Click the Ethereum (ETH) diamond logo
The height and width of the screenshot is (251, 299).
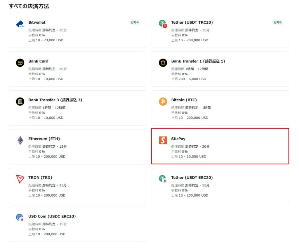tap(20, 140)
